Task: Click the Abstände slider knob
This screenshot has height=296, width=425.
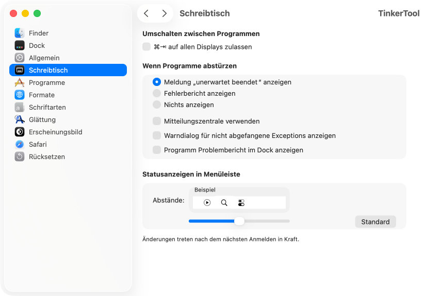Action: click(239, 221)
